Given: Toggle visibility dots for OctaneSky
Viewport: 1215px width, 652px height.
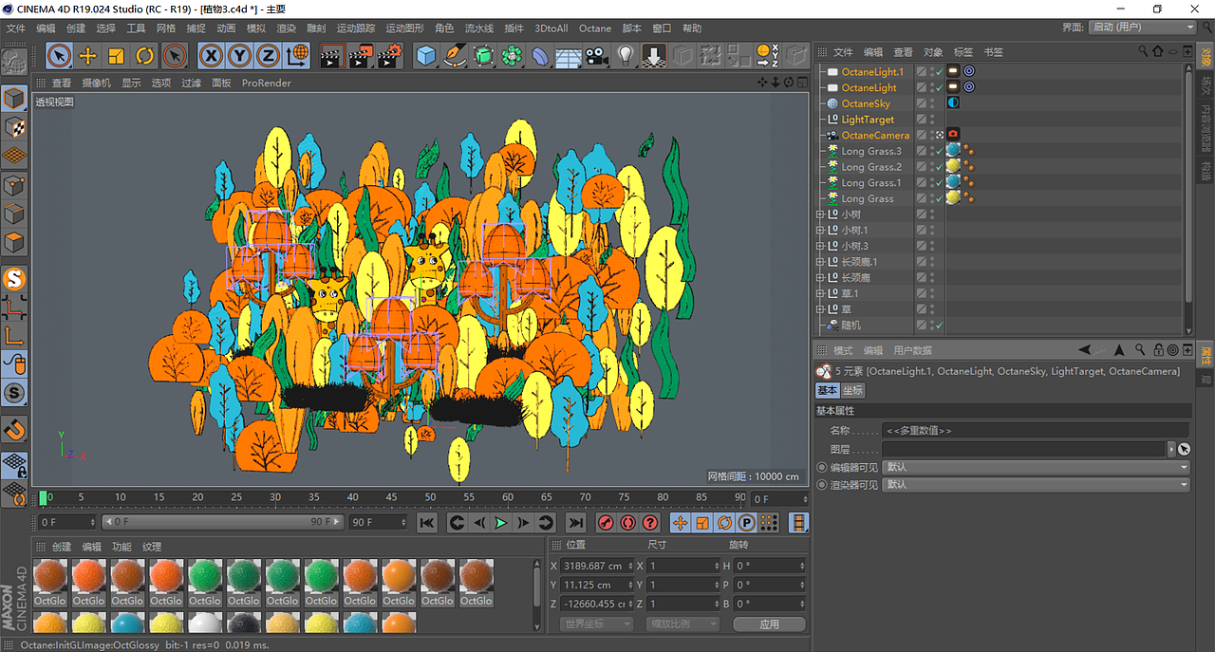Looking at the screenshot, I should (931, 103).
